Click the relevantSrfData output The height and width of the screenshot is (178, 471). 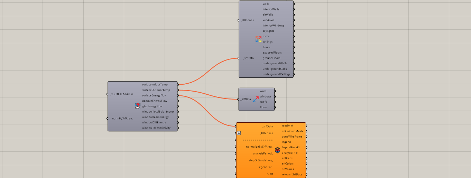pyautogui.click(x=292, y=174)
